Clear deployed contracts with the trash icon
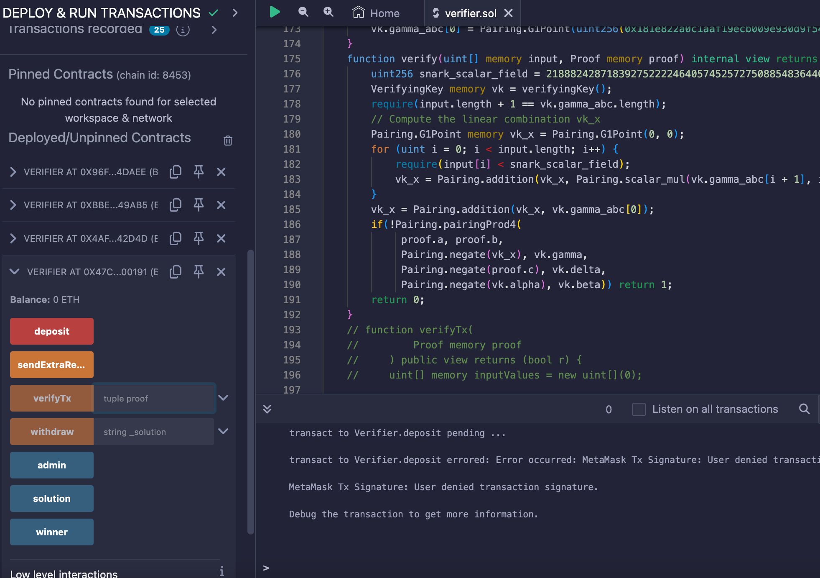The image size is (820, 578). click(228, 141)
